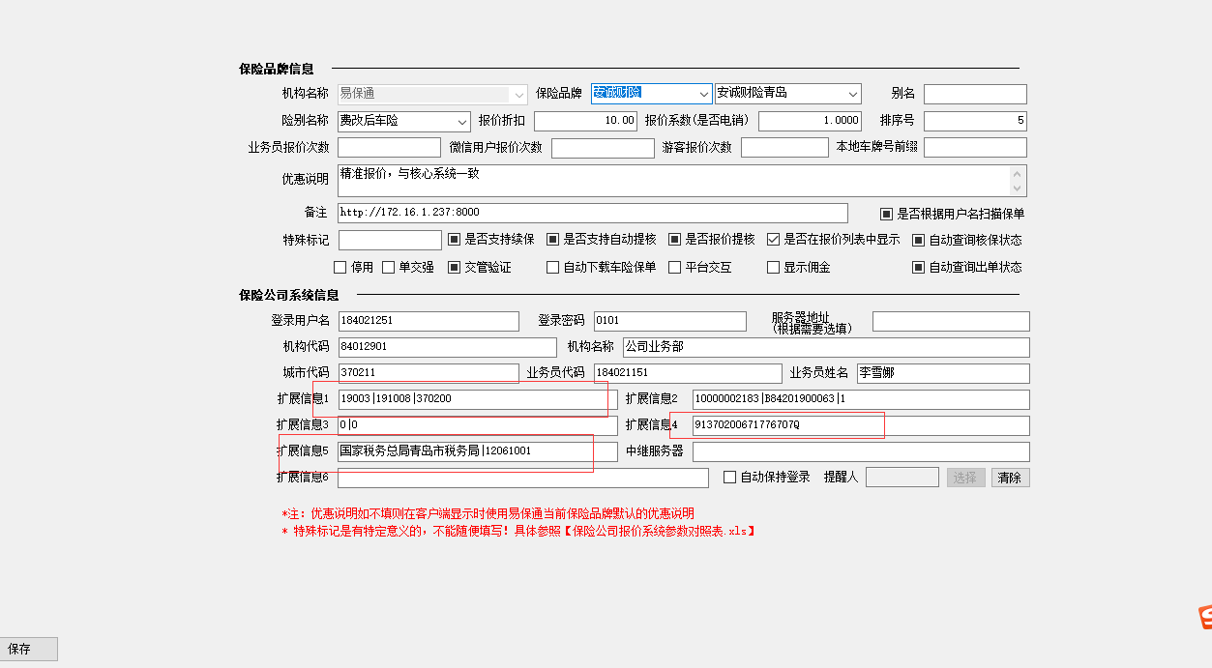The height and width of the screenshot is (668, 1212).
Task: Click the 清除 button
Action: [1010, 478]
